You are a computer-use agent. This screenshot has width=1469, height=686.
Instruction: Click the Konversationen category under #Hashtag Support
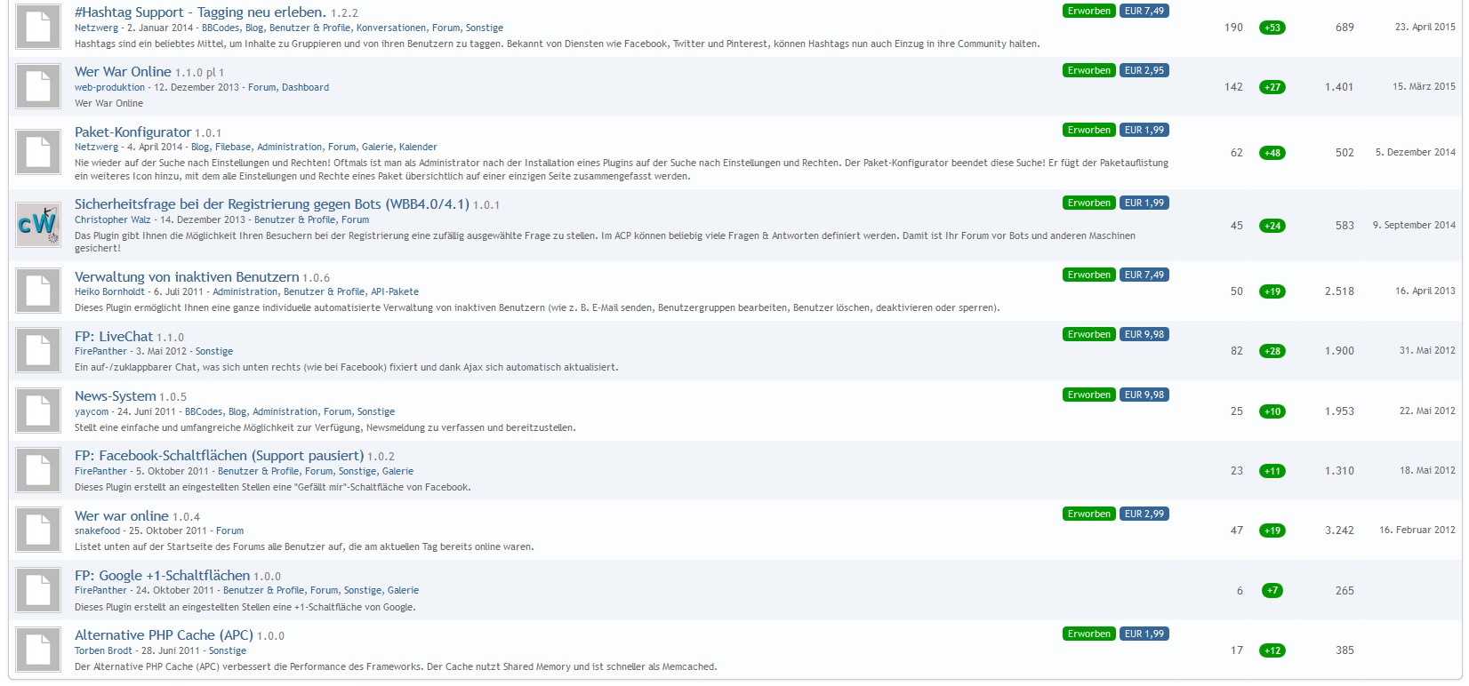tap(391, 28)
